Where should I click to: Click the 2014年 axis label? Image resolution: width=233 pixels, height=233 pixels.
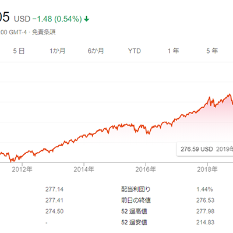click(84, 170)
